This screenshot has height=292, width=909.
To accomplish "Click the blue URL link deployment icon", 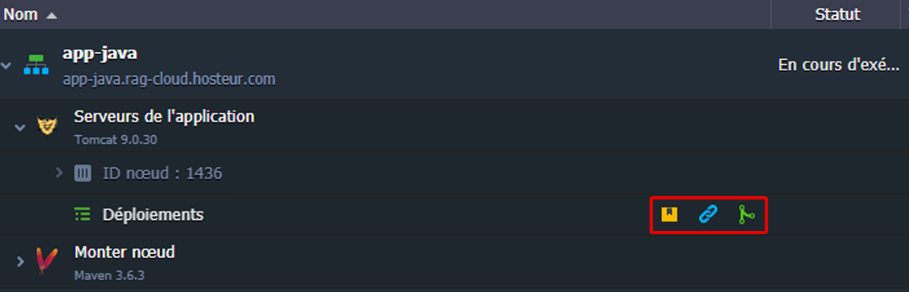I will (707, 214).
